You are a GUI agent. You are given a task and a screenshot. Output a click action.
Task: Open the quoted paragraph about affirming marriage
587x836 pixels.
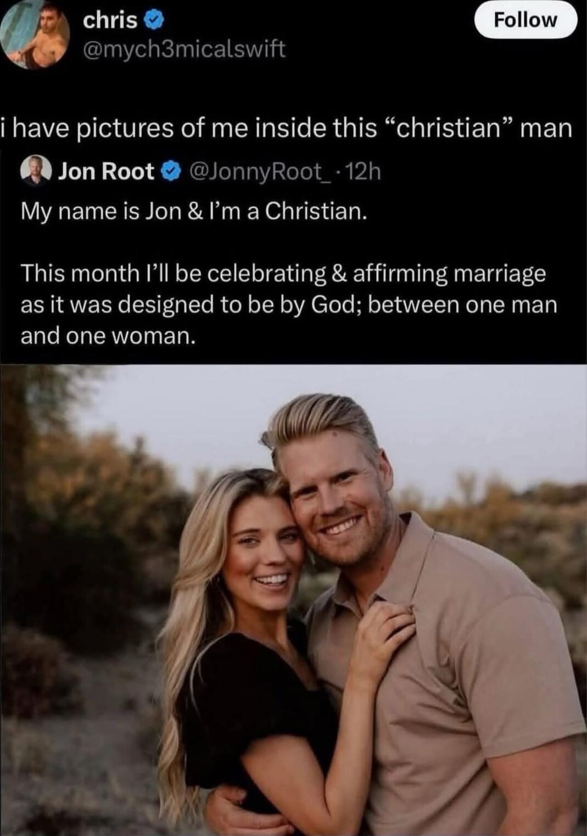click(x=289, y=304)
